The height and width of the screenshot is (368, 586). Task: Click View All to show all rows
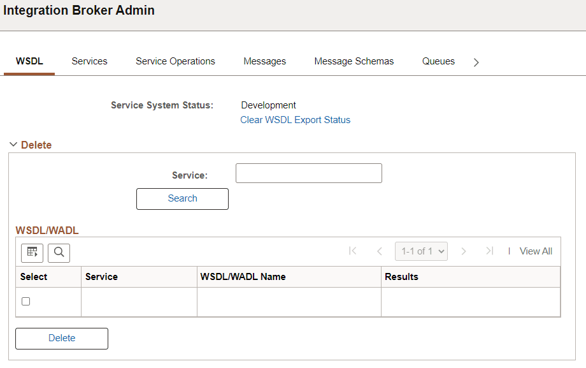[536, 251]
